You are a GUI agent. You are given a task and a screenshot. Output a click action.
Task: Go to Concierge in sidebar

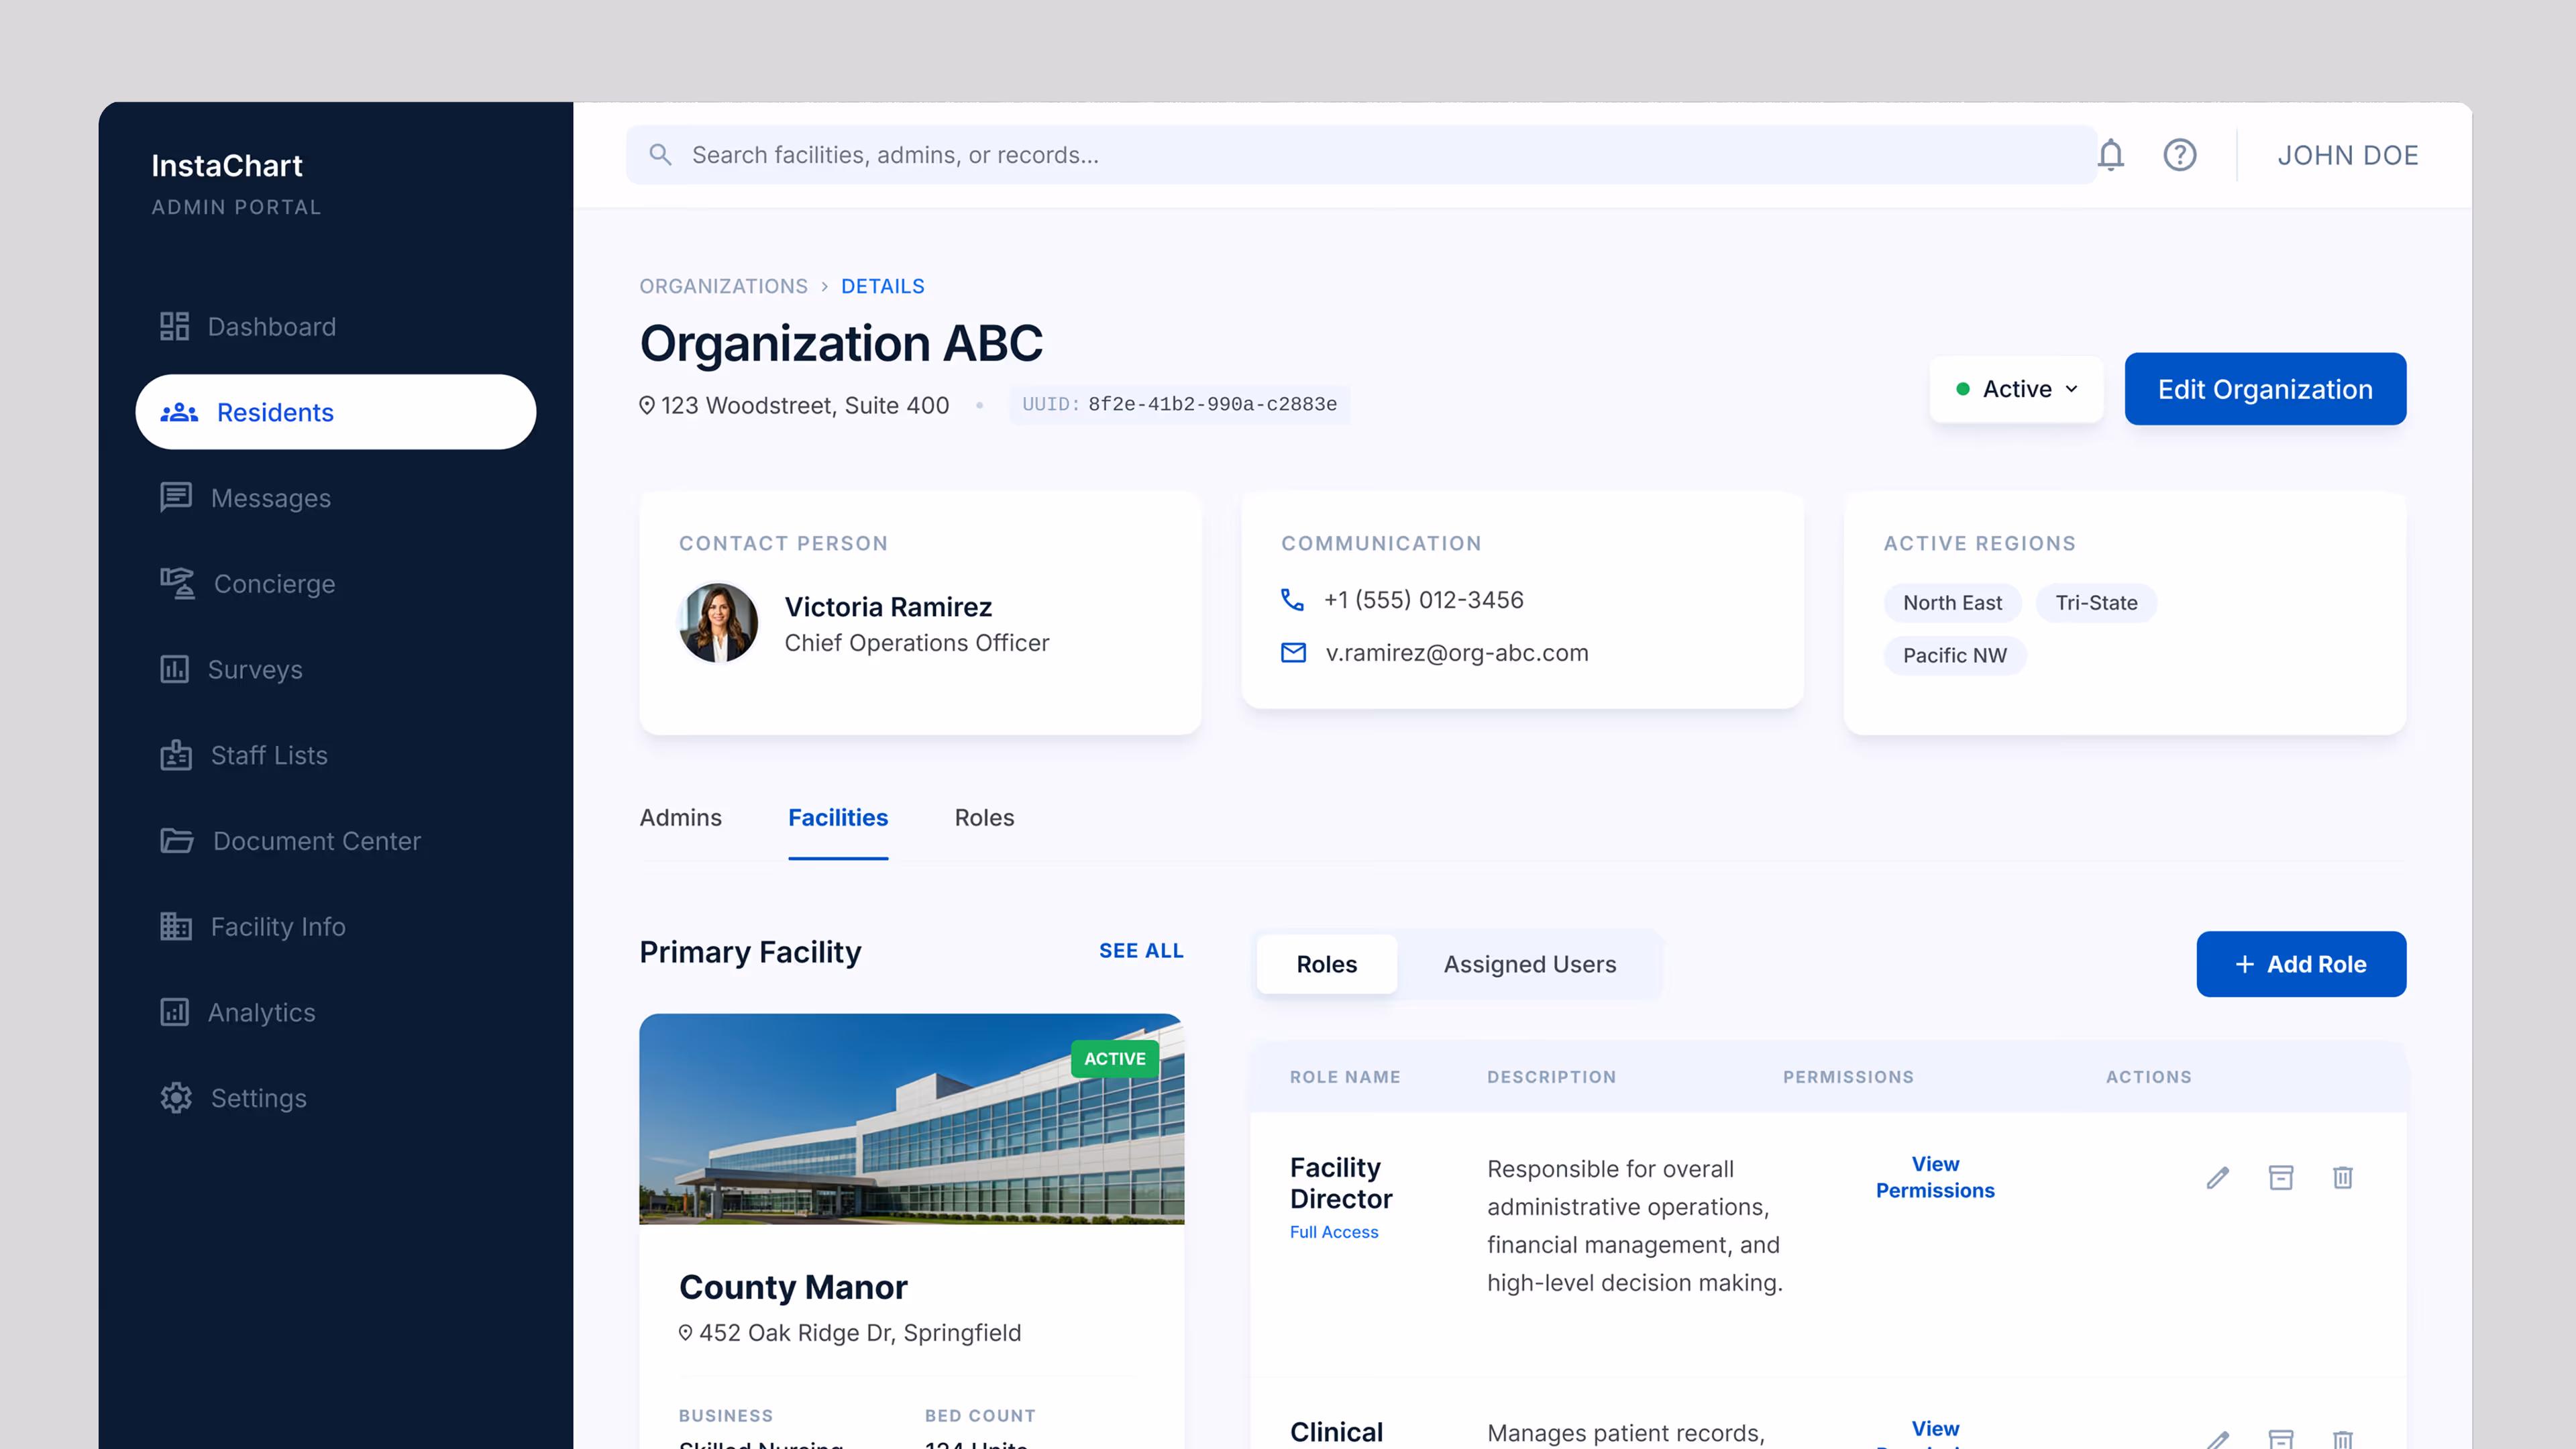(x=273, y=583)
